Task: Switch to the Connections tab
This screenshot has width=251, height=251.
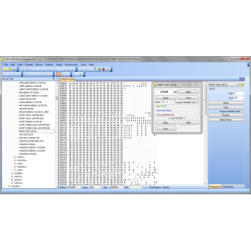Action: coord(228,187)
